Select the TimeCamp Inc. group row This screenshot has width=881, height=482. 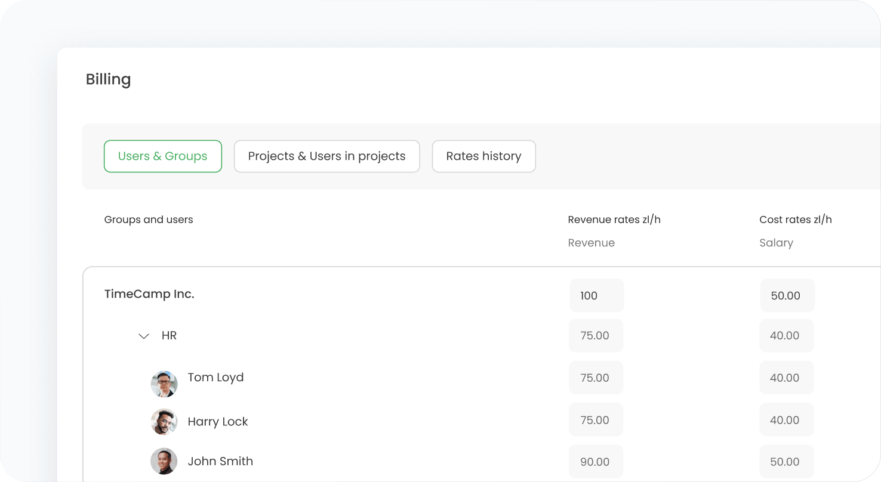(149, 294)
